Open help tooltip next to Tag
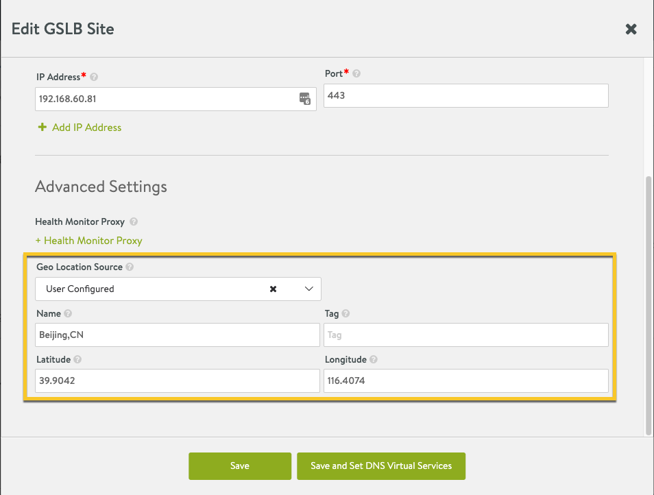The width and height of the screenshot is (654, 495). [346, 313]
